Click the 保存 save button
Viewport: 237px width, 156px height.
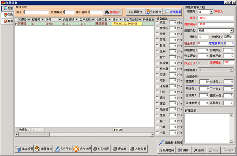[x=213, y=150]
